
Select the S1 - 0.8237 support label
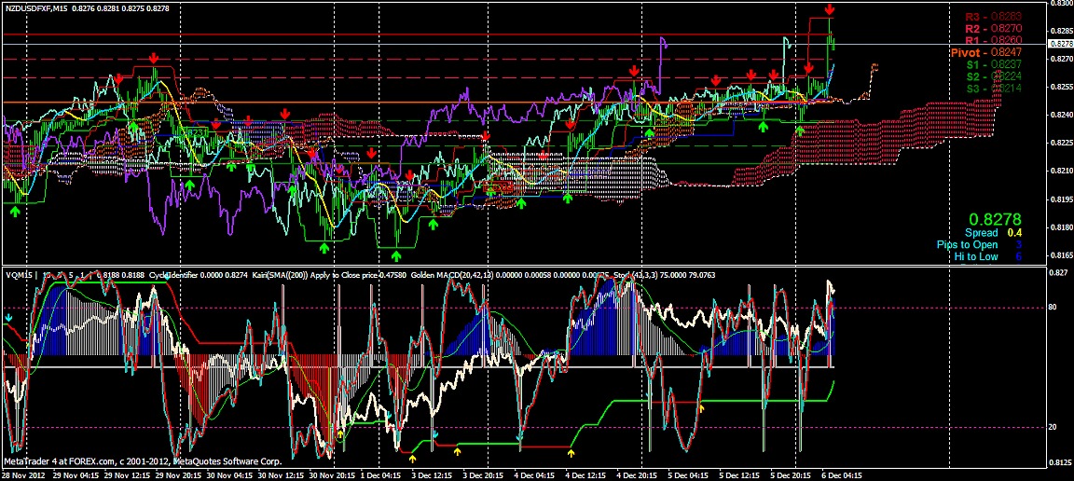pos(995,64)
